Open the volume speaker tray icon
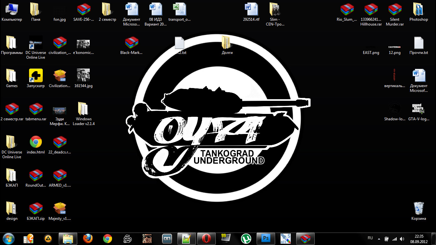Screen dimensions: 436x245 402,239
